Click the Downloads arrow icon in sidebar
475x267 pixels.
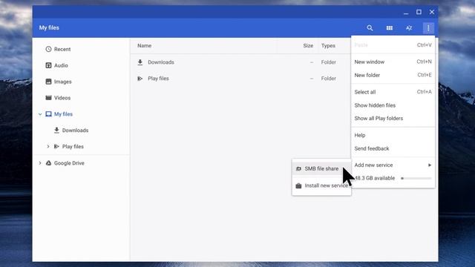pyautogui.click(x=56, y=131)
